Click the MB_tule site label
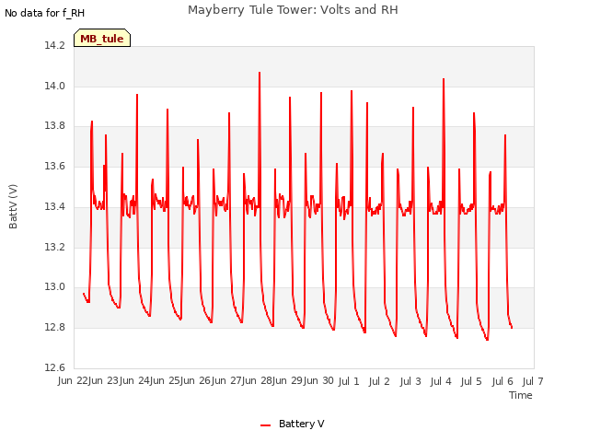 (102, 38)
